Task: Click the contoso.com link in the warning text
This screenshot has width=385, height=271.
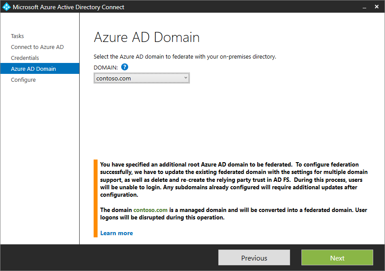Action: [150, 210]
